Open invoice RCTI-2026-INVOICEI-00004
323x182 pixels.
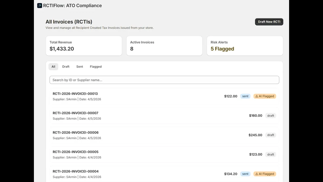pos(164,174)
